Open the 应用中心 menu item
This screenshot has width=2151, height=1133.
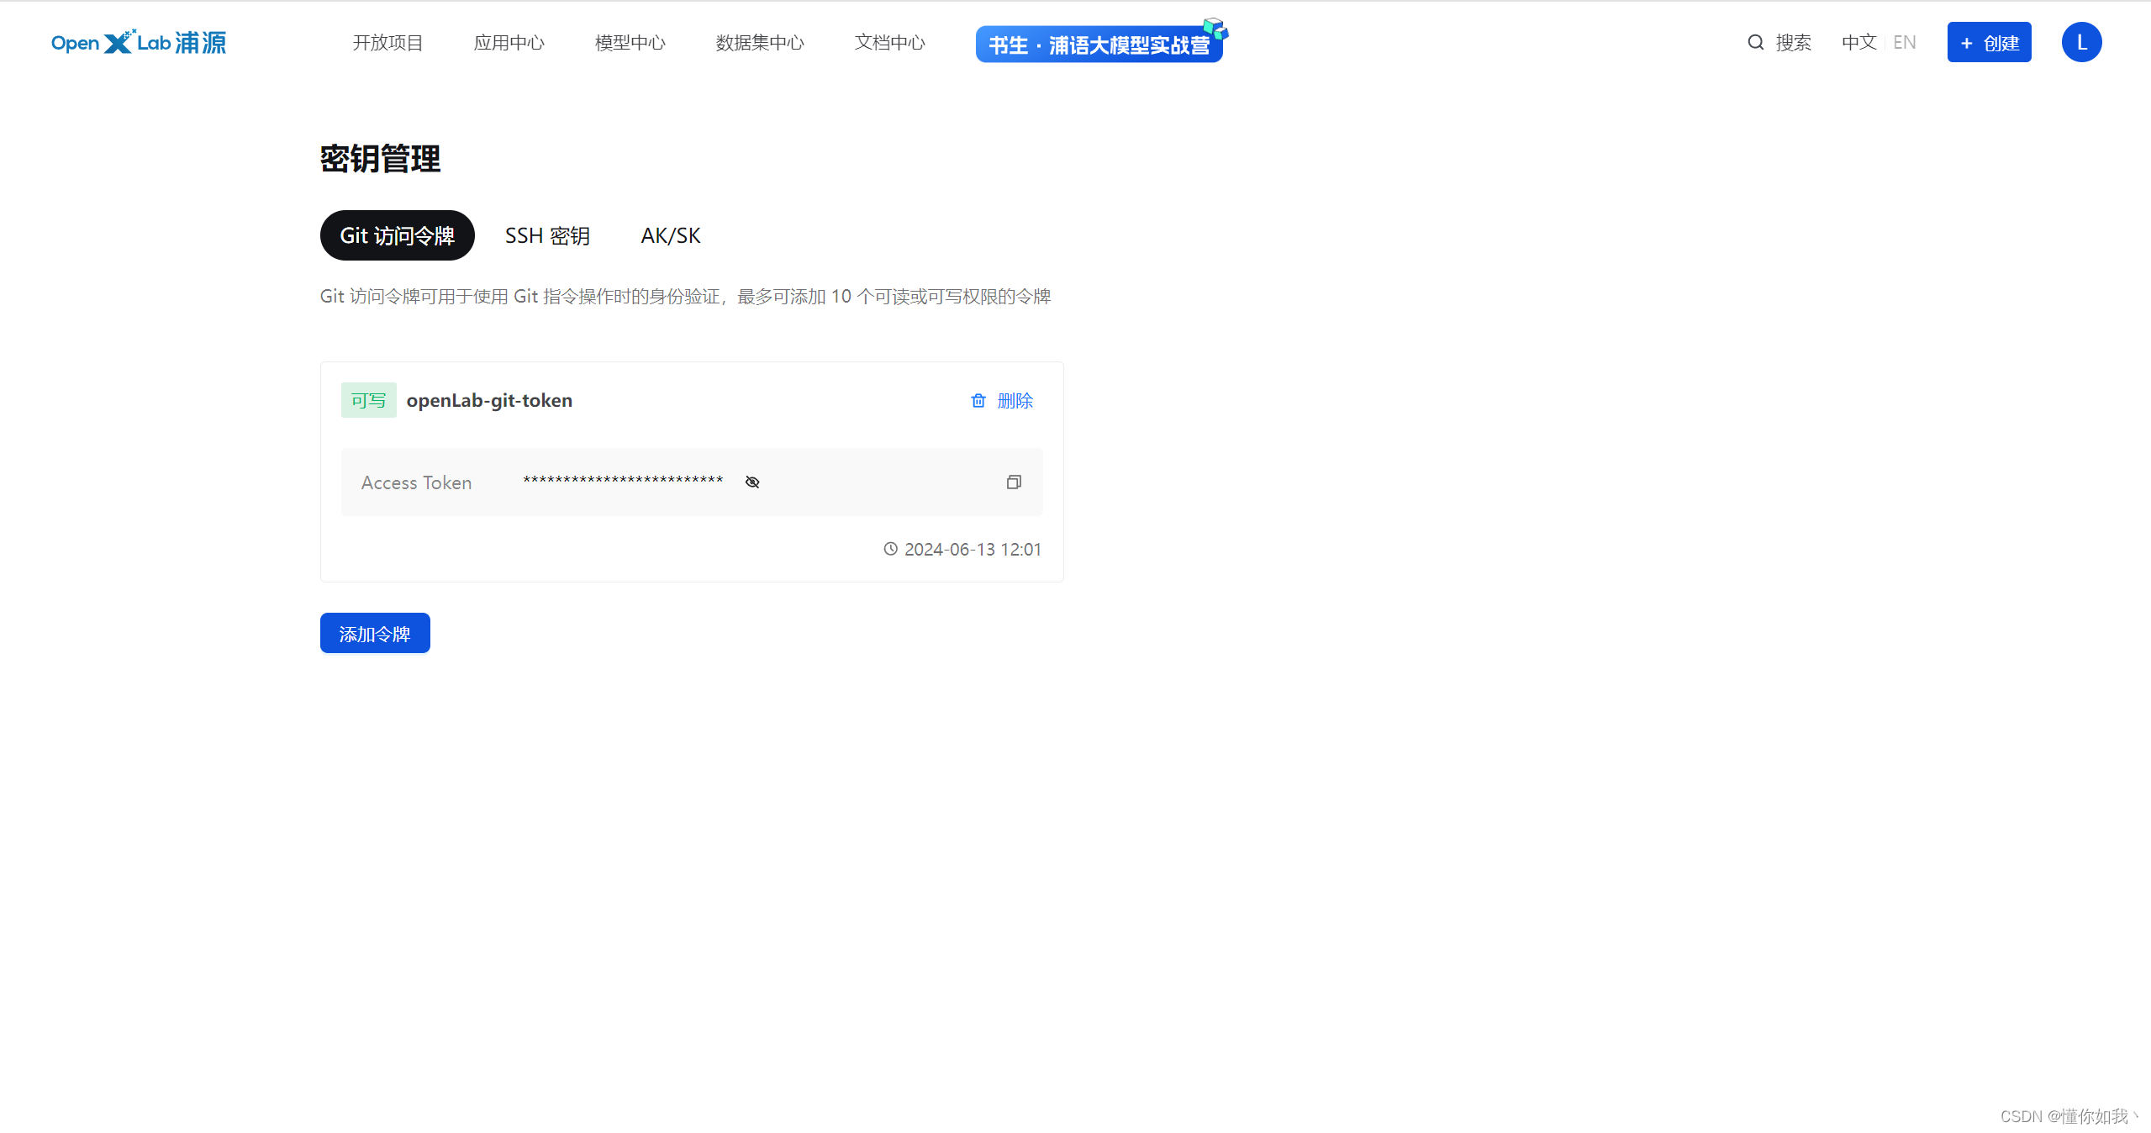click(509, 43)
